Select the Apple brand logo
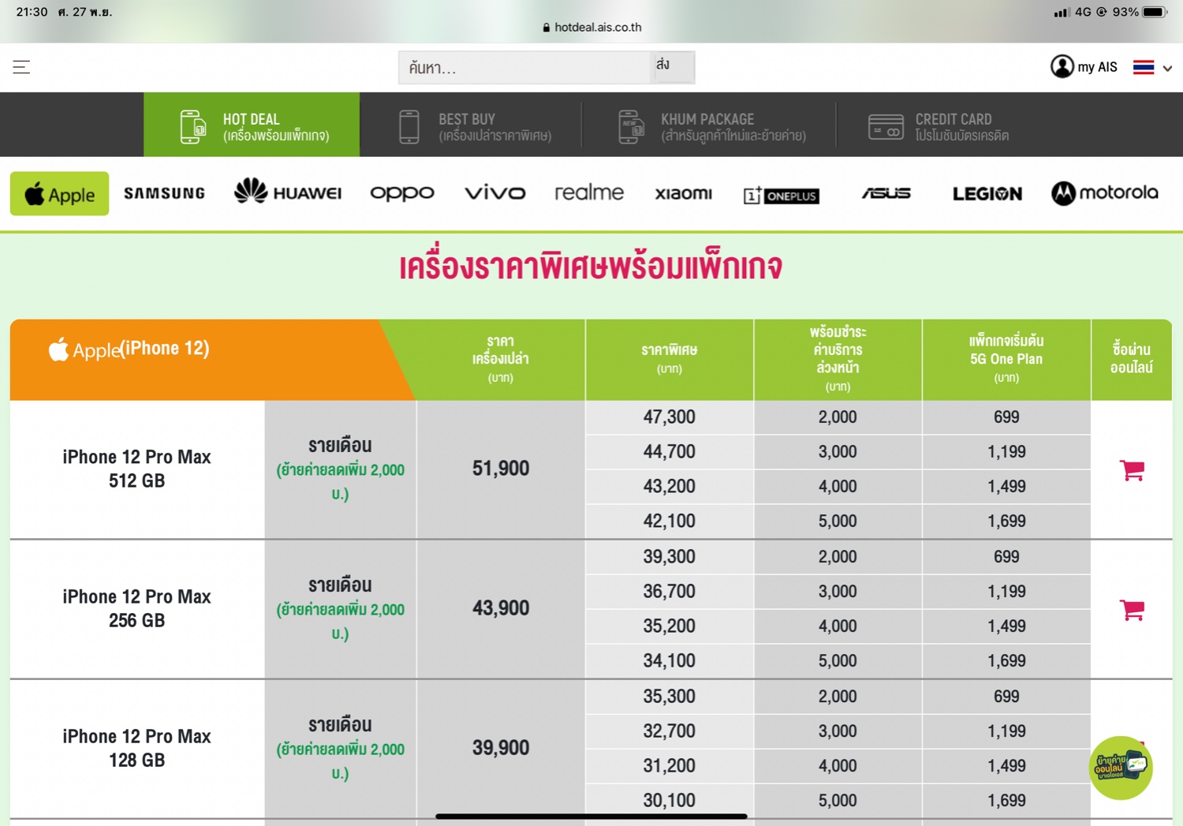 [x=59, y=193]
